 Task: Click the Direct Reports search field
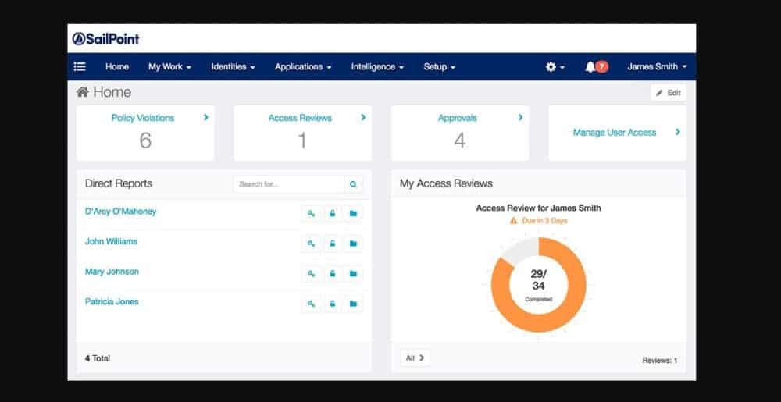click(x=289, y=184)
